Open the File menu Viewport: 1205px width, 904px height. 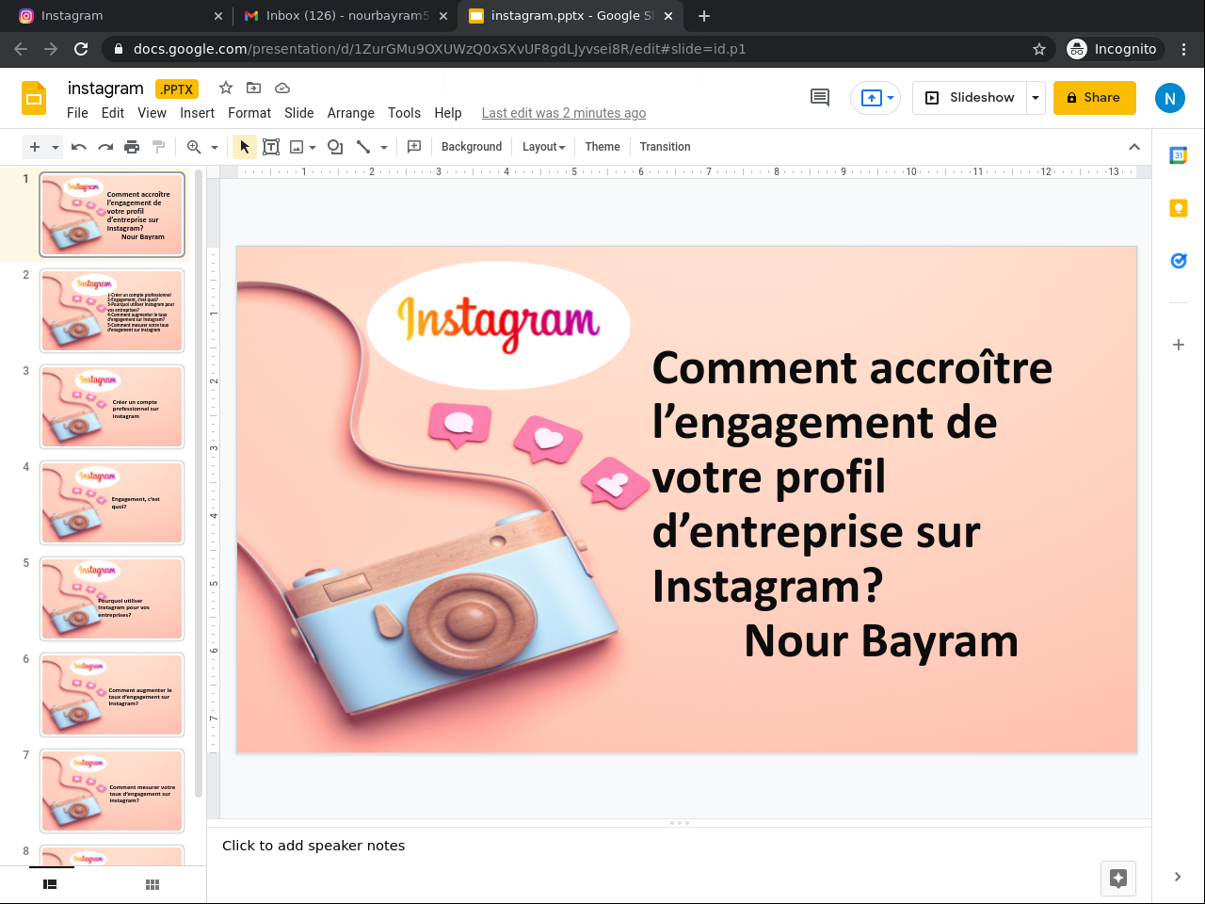point(77,113)
